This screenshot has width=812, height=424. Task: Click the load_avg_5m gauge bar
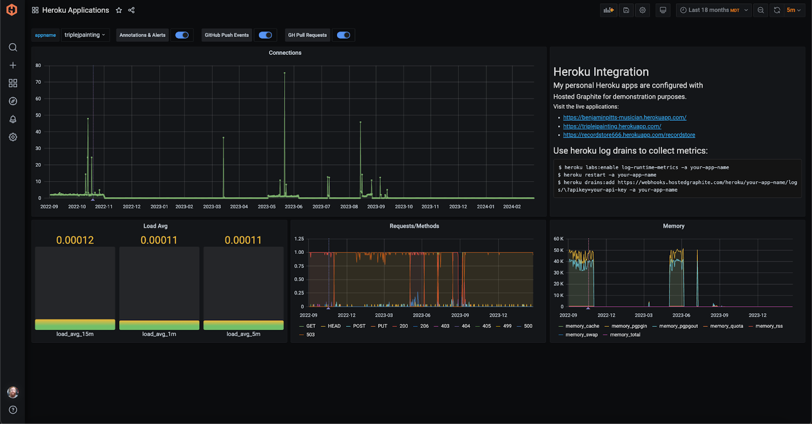point(244,288)
